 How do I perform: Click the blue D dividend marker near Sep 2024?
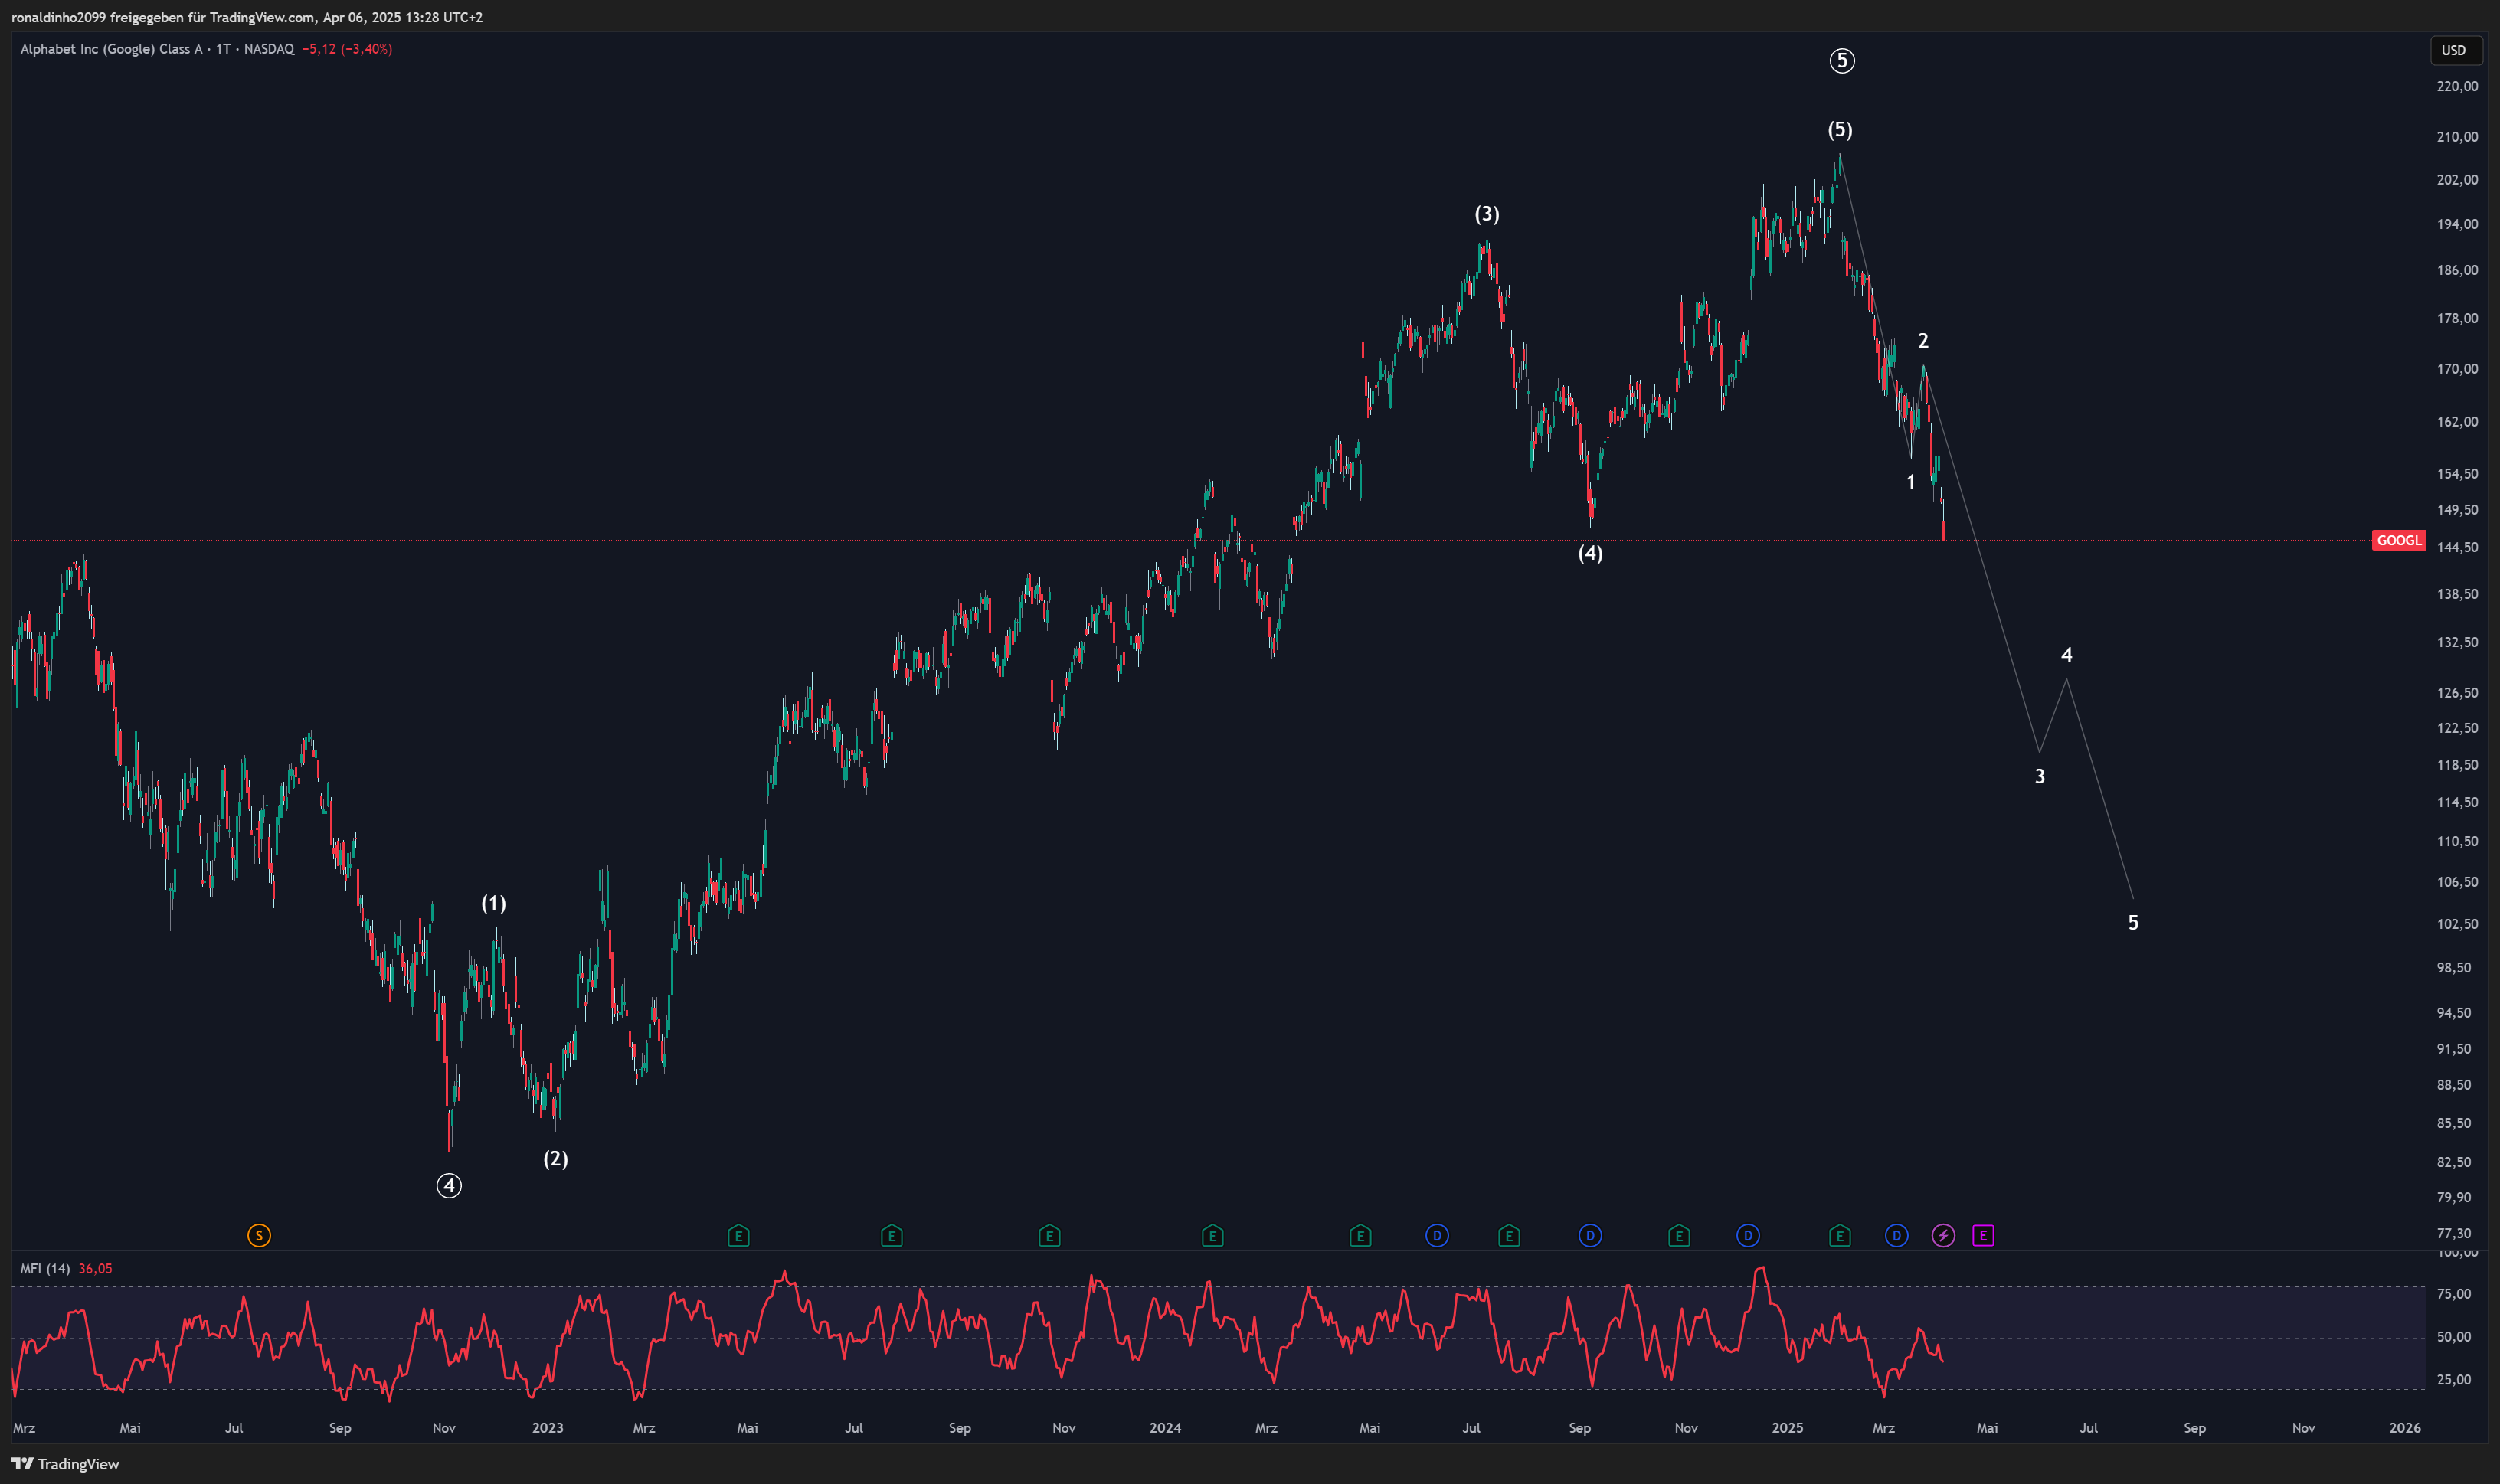pyautogui.click(x=1590, y=1236)
